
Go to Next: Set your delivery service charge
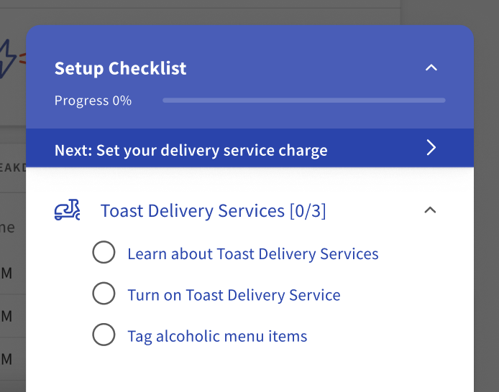(191, 151)
